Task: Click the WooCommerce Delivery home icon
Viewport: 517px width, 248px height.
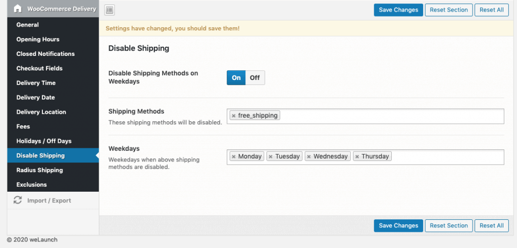Action: (18, 9)
